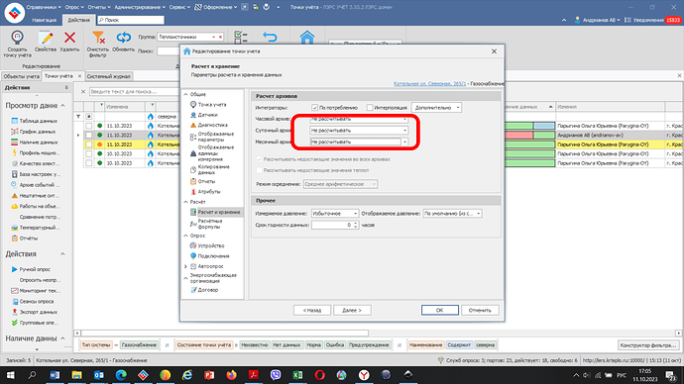
Task: Switch to Навигация ribbon tab
Action: pos(44,20)
